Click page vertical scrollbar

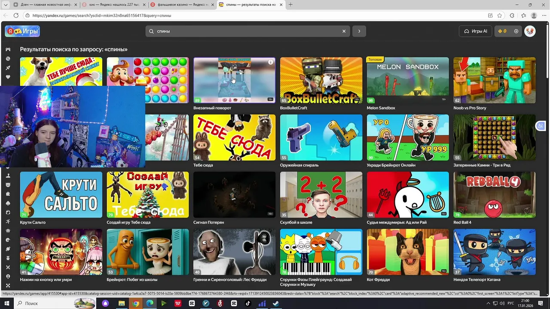pyautogui.click(x=547, y=51)
